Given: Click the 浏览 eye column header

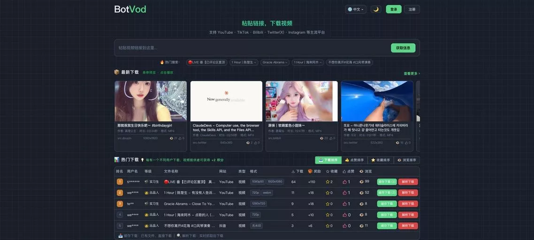Looking at the screenshot, I should 366,171.
